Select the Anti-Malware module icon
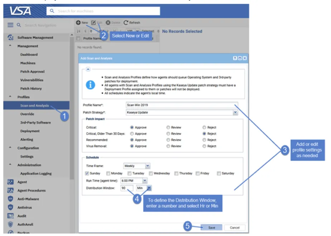Screen dimensions: 331x236 (11, 199)
